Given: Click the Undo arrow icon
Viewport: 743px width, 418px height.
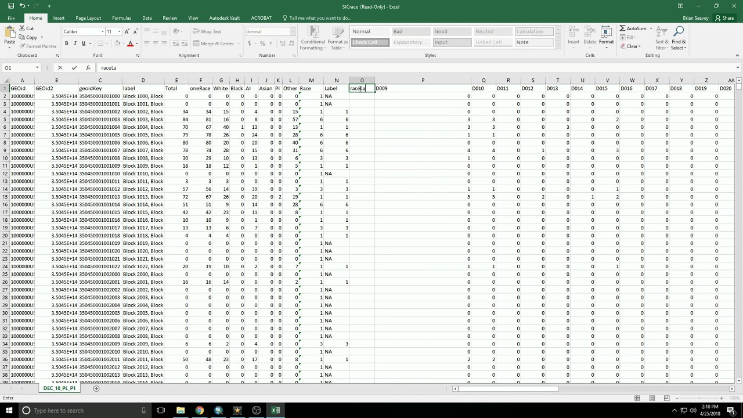Looking at the screenshot, I should pos(22,6).
